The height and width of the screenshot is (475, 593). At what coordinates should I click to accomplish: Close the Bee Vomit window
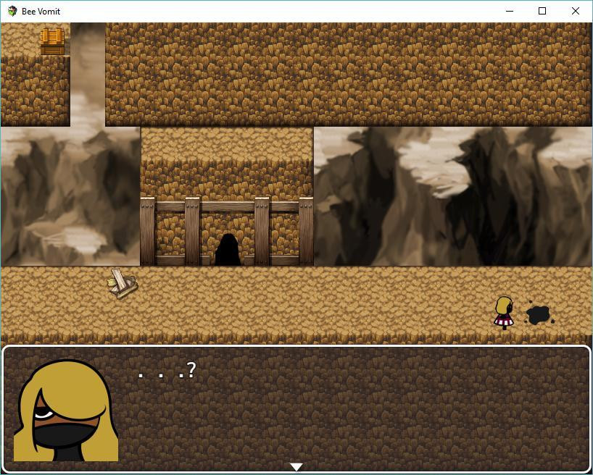575,11
